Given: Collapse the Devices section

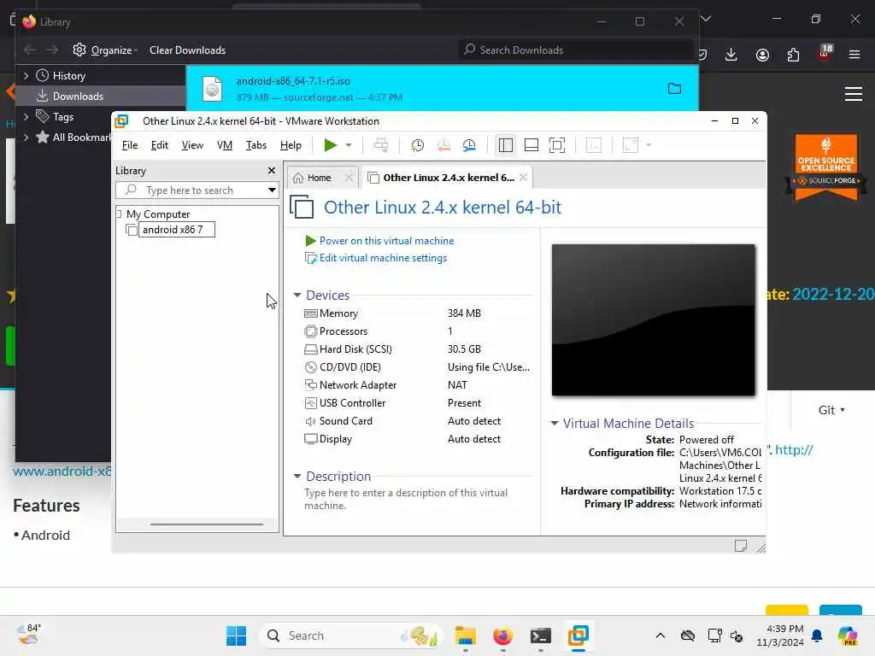Looking at the screenshot, I should [x=297, y=295].
